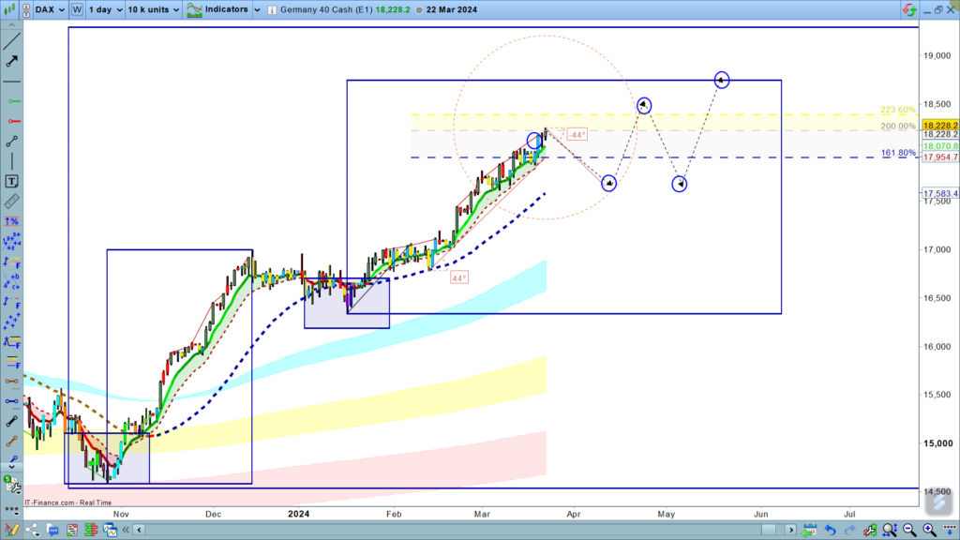Select the trend line drawing tool
Screen dimensions: 960x540
[11, 40]
